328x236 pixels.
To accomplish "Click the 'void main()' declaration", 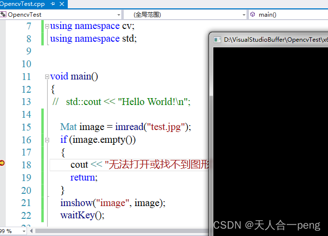I will (x=74, y=77).
